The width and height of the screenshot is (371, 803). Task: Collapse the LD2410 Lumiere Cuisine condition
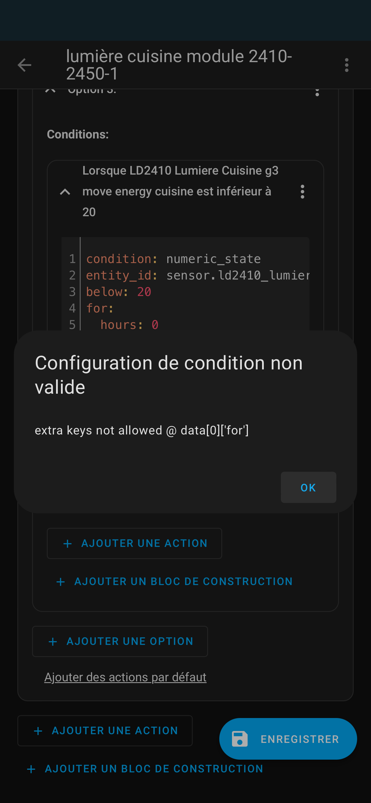65,192
